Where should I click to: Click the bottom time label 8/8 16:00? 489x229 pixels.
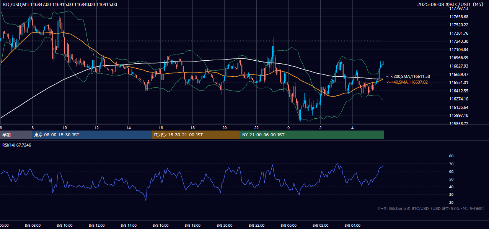[x=161, y=226]
